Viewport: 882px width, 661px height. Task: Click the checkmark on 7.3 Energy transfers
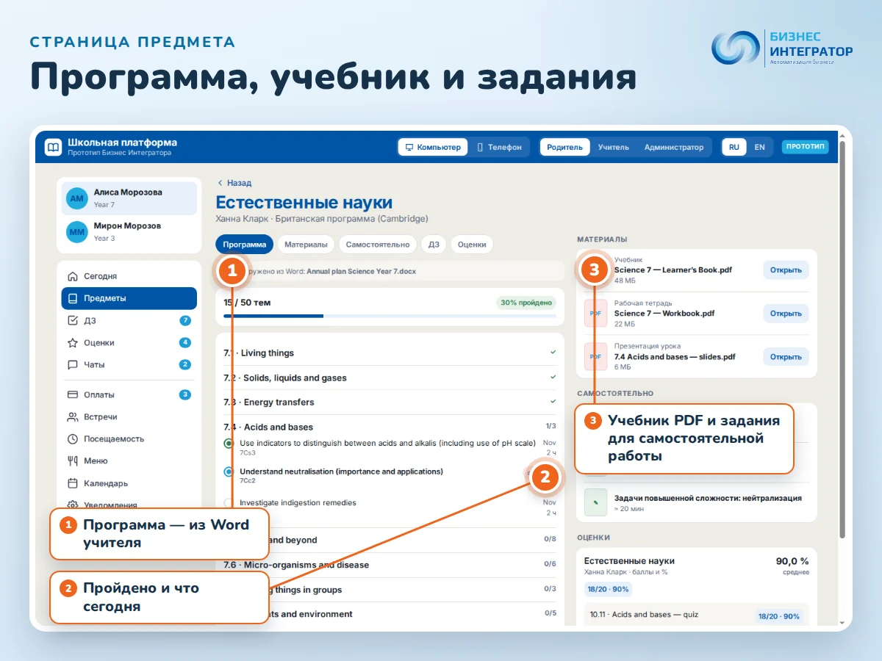(553, 402)
